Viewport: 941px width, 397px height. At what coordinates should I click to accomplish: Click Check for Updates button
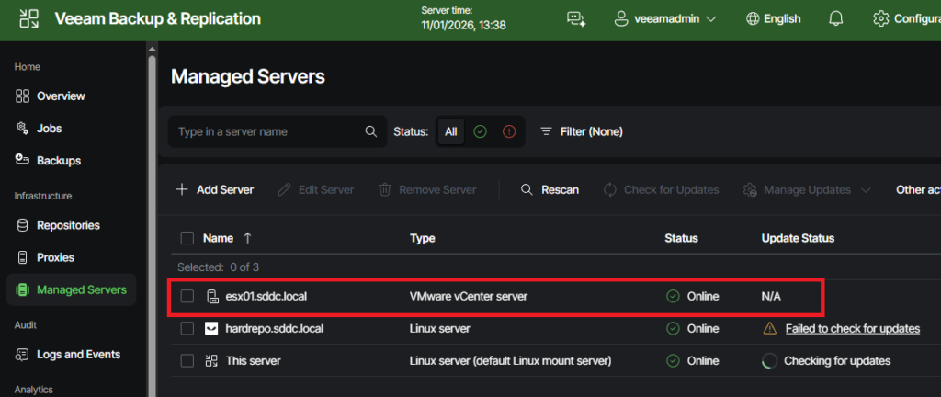point(661,189)
